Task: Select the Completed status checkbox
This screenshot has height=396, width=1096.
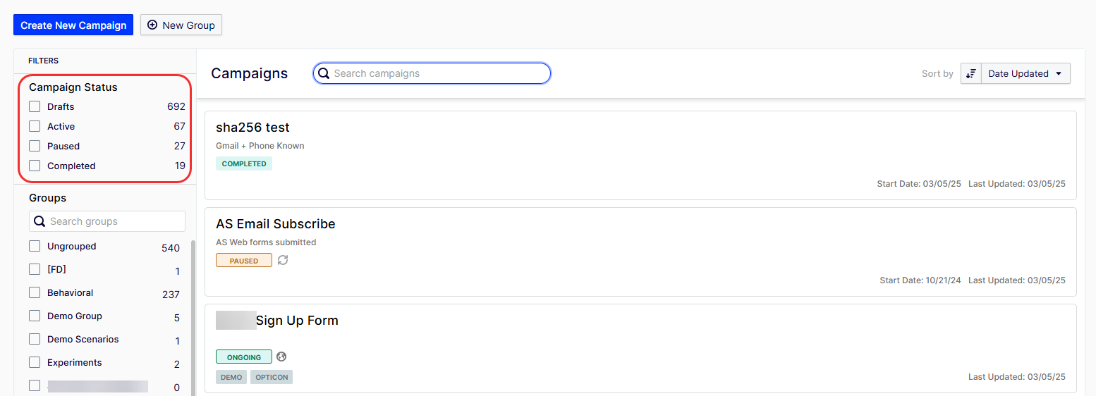Action: click(35, 166)
